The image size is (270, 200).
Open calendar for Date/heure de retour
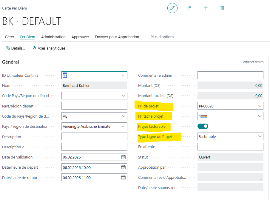[123, 178]
